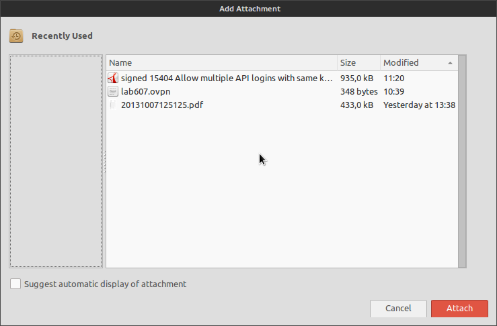Viewport: 497px width, 326px height.
Task: Click the PDF icon of signed 15404 file
Action: click(x=113, y=78)
